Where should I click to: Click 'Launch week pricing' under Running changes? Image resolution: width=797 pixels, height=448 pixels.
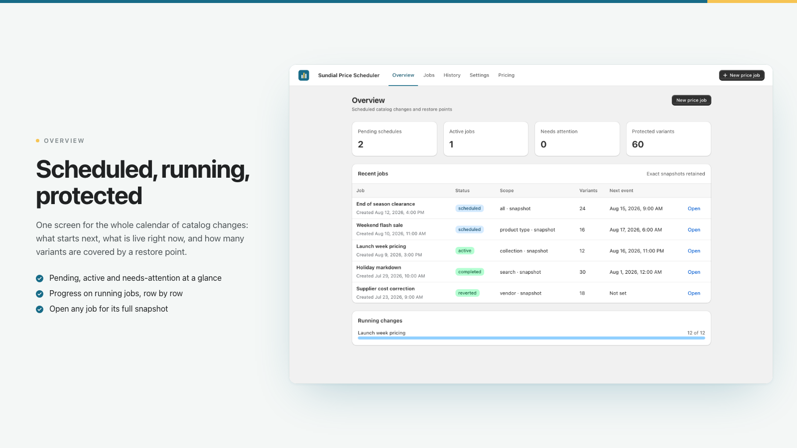382,333
